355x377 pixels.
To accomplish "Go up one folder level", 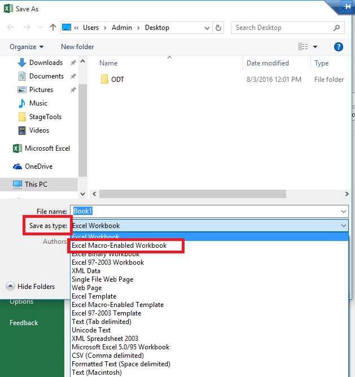I will (53, 27).
